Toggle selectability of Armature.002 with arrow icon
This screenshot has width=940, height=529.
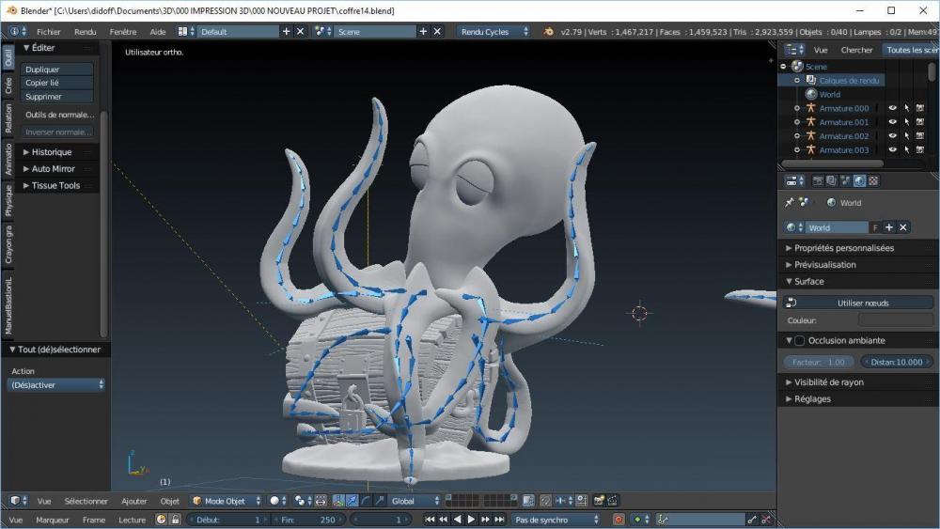coord(906,136)
